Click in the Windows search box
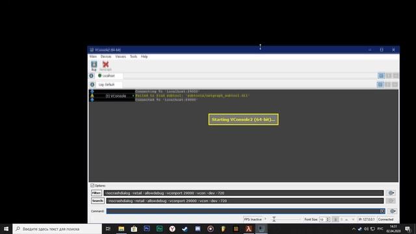This screenshot has height=234, width=416. click(57, 229)
